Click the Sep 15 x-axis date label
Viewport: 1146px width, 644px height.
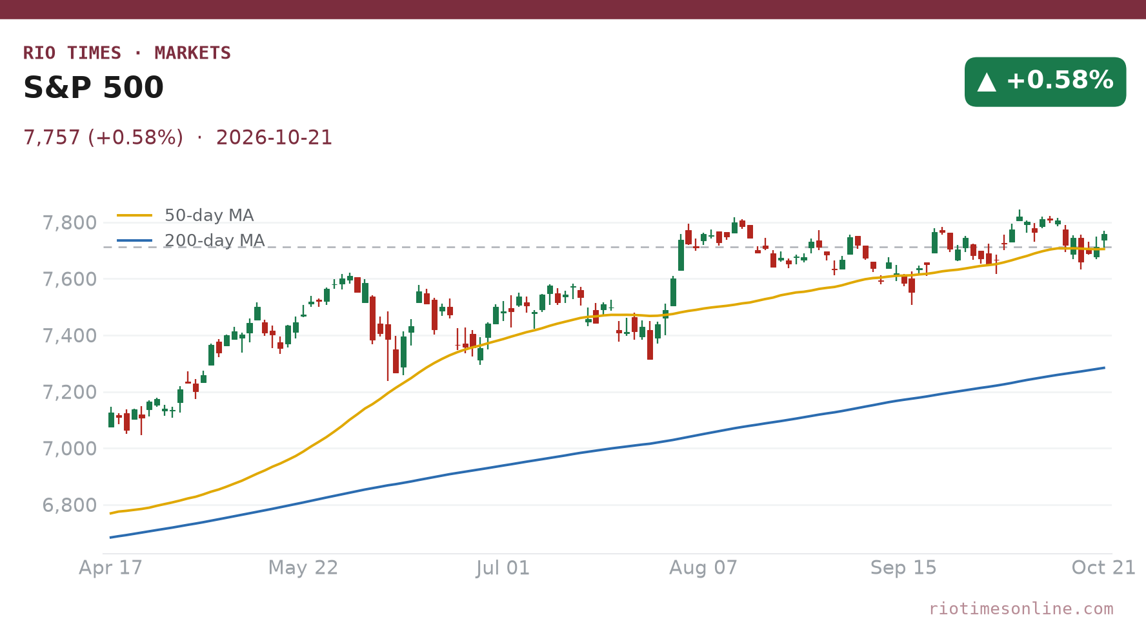[x=903, y=568]
